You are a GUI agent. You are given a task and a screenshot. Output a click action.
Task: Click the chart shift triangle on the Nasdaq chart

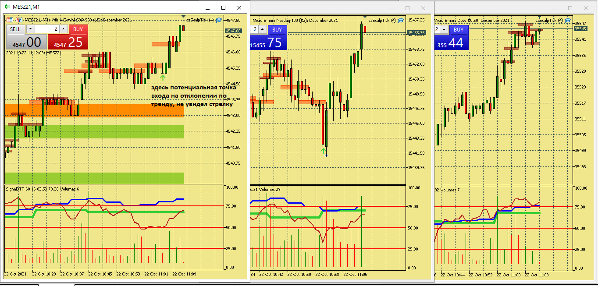click(x=364, y=17)
